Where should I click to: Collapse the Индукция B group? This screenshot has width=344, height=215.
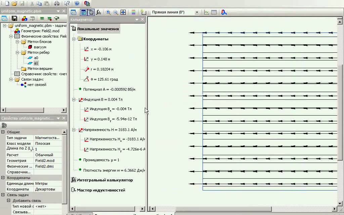coord(74,99)
